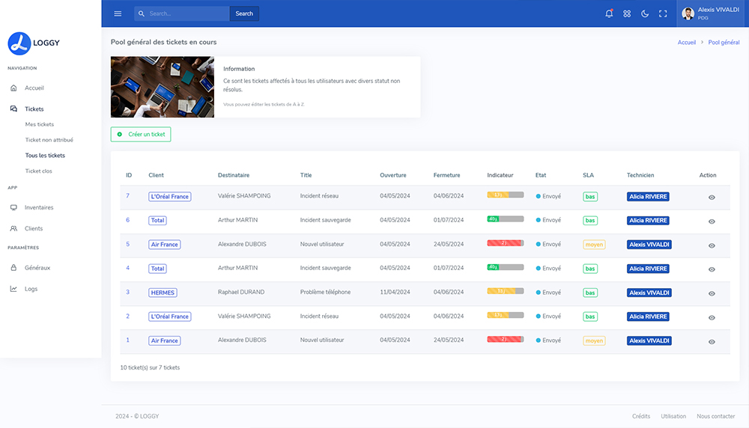View ticket 5 with eye icon
Screen dimensions: 749x428
712,245
